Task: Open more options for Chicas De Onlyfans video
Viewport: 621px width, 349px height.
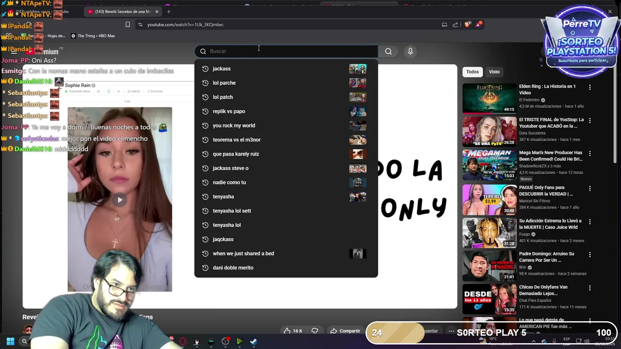Action: 590,288
